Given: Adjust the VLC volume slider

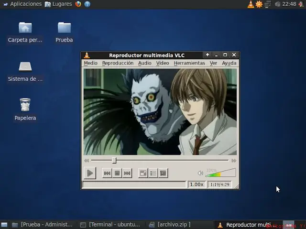Looking at the screenshot, I should coord(221,173).
